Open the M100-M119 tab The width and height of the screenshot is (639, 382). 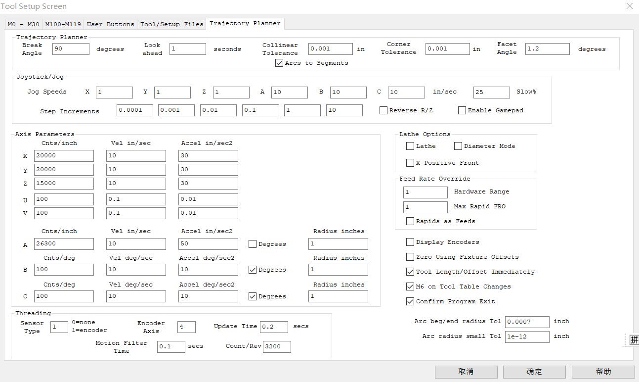tap(64, 24)
